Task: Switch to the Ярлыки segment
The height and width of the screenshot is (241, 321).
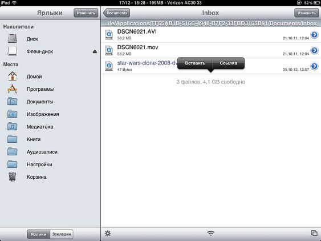Action: click(x=39, y=234)
